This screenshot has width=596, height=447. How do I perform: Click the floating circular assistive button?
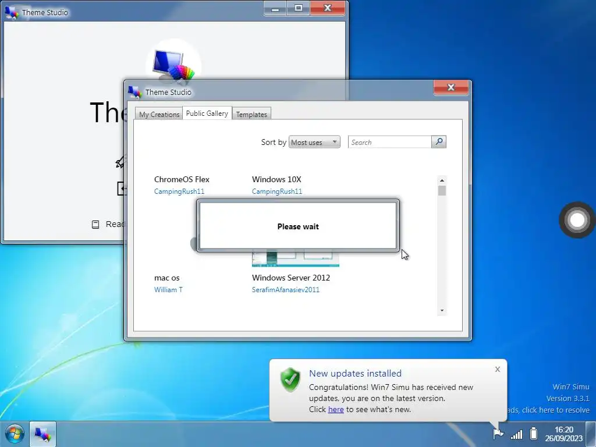coord(577,219)
